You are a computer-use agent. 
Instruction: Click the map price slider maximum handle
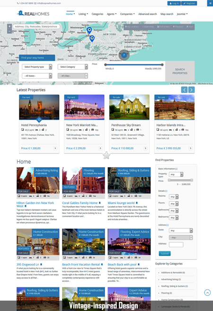pyautogui.click(x=162, y=65)
